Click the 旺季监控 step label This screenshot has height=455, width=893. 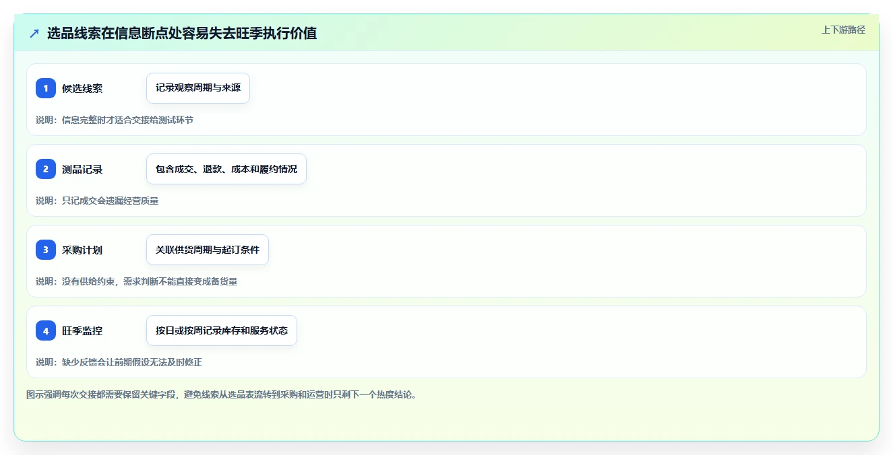coord(82,330)
